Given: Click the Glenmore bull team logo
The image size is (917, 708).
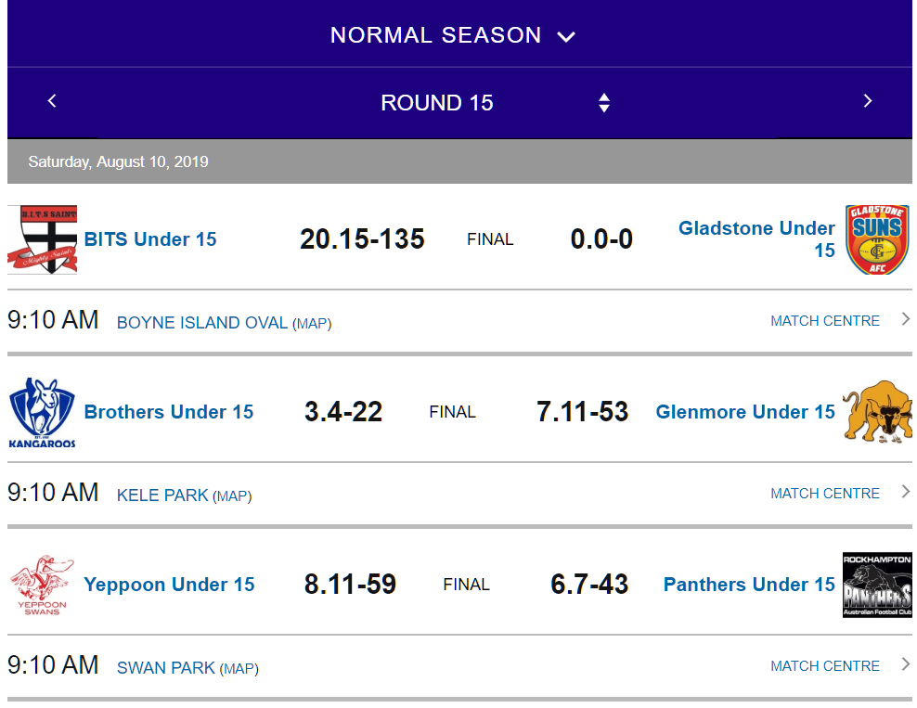Looking at the screenshot, I should 877,412.
